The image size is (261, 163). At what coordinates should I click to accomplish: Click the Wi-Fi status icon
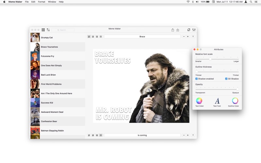[188, 2]
